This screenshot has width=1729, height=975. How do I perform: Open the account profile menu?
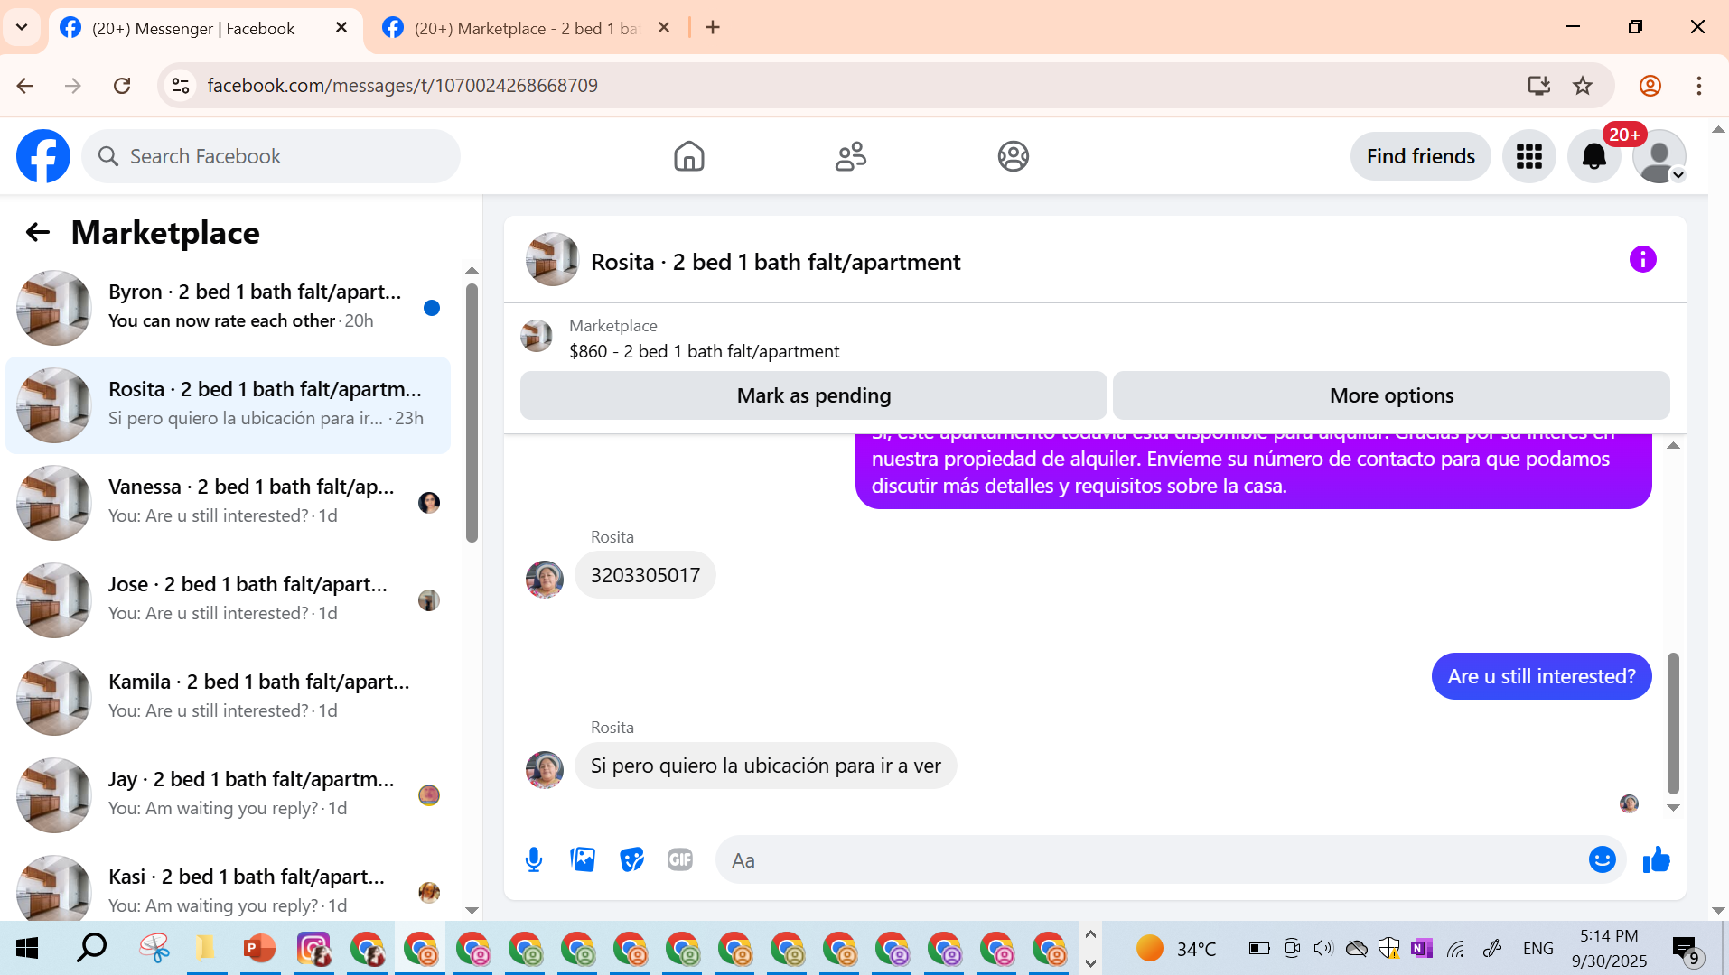point(1659,156)
